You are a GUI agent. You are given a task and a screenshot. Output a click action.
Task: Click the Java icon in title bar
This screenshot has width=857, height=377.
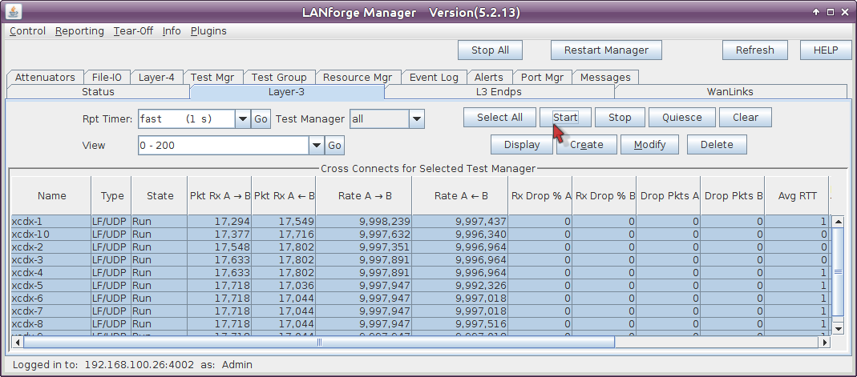14,11
